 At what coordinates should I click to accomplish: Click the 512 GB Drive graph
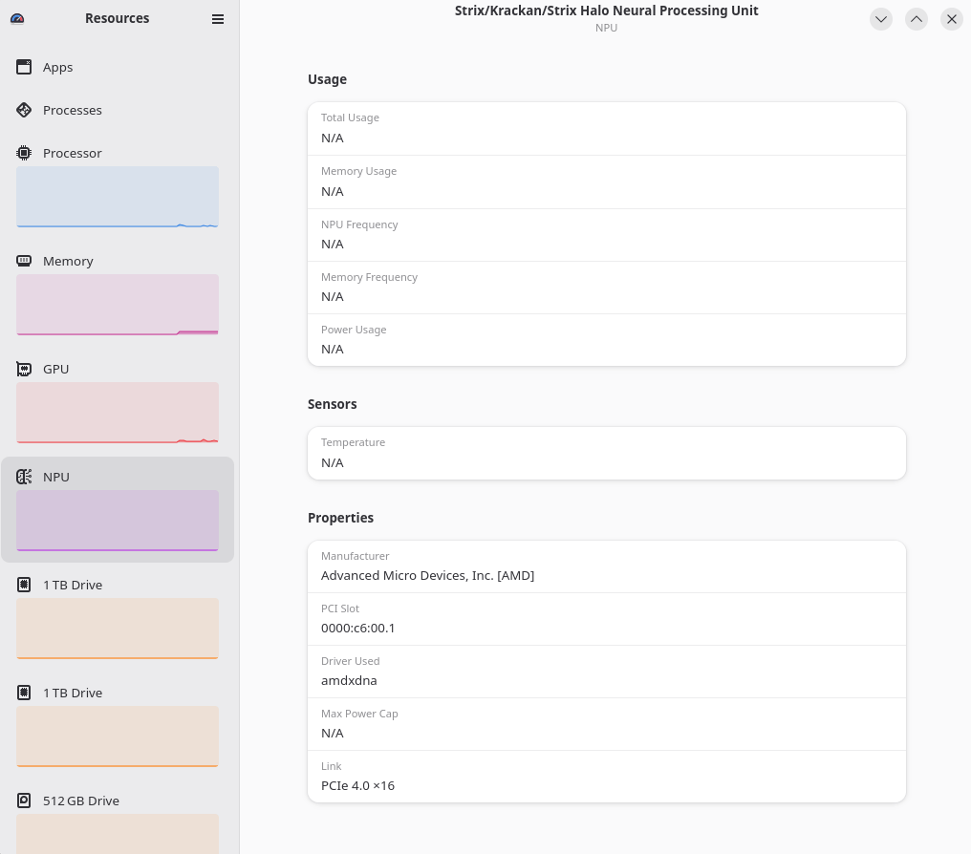point(118,834)
